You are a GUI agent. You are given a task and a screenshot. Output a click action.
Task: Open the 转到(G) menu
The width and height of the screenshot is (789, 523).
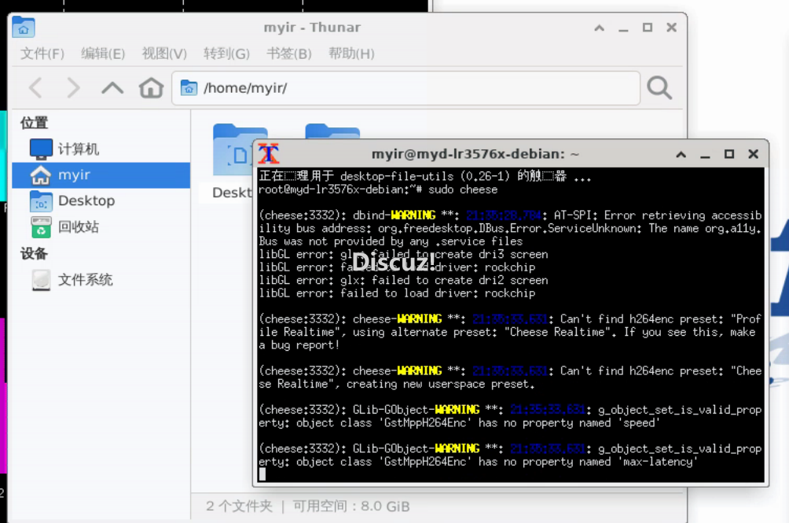(x=226, y=53)
